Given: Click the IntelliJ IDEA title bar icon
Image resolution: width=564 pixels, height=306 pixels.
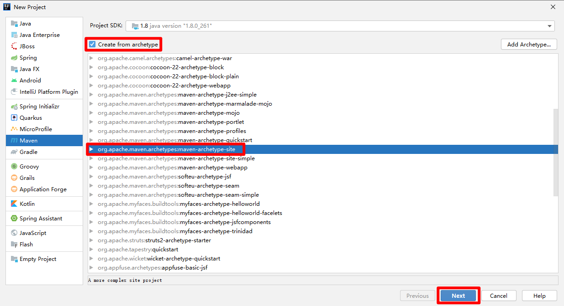Looking at the screenshot, I should click(7, 7).
